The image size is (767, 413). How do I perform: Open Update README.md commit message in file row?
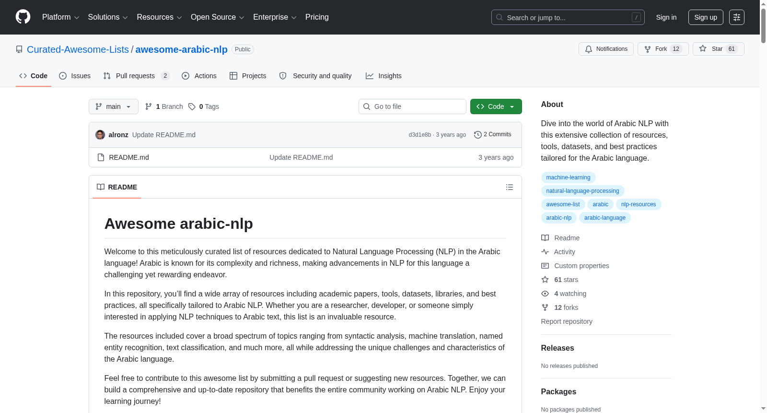click(301, 157)
